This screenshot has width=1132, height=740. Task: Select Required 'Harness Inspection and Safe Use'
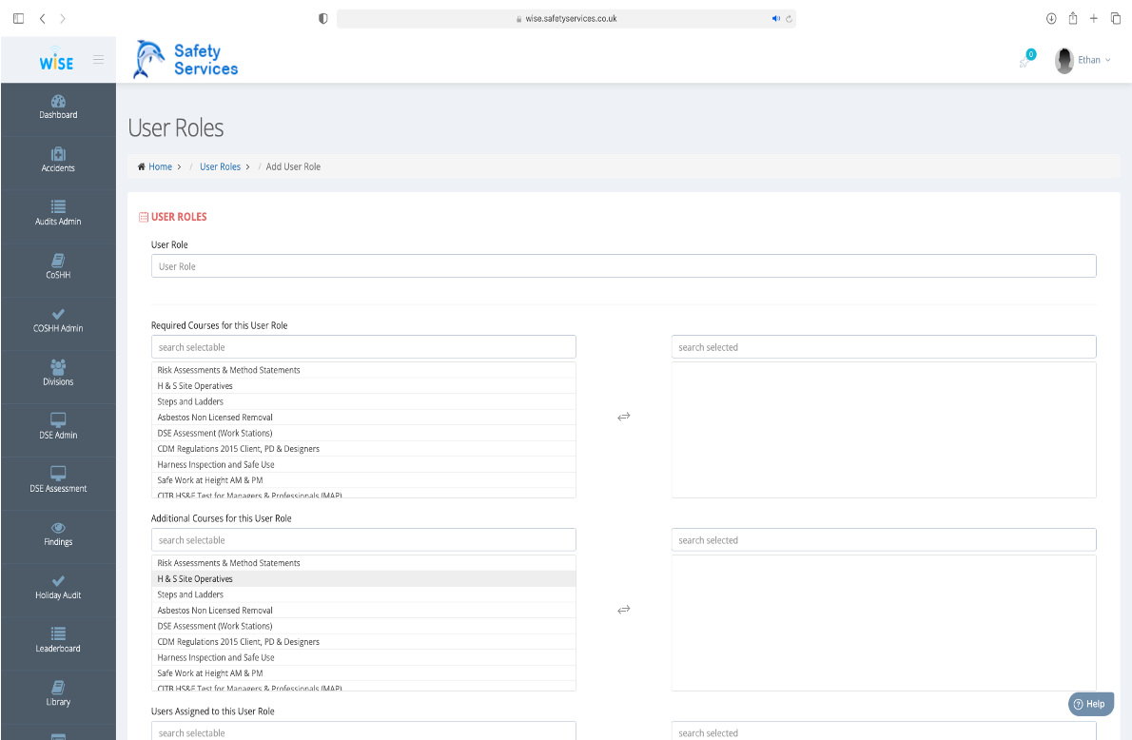(x=363, y=465)
